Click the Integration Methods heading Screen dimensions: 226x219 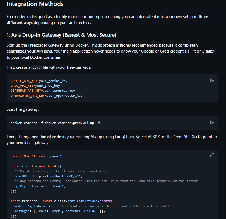35,4
